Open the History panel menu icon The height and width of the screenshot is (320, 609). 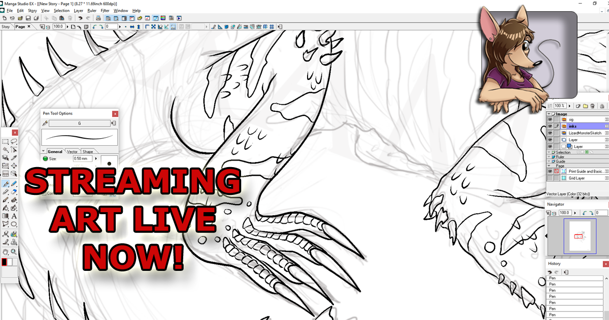coord(566,272)
